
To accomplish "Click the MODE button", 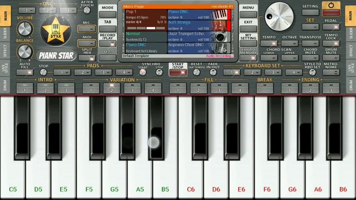I will coord(107,14).
